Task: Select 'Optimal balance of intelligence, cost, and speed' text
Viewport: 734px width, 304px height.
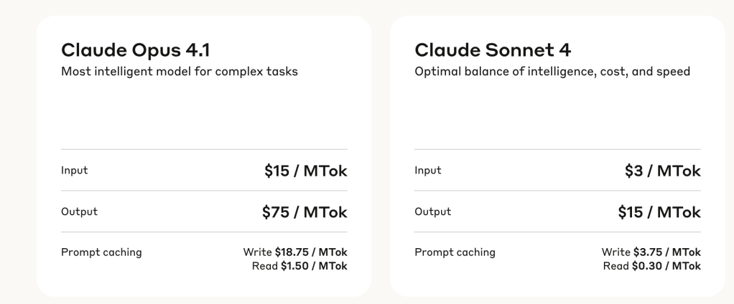Action: pyautogui.click(x=552, y=72)
